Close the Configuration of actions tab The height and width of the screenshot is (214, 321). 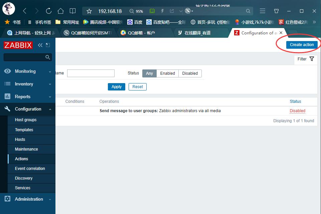(281, 33)
